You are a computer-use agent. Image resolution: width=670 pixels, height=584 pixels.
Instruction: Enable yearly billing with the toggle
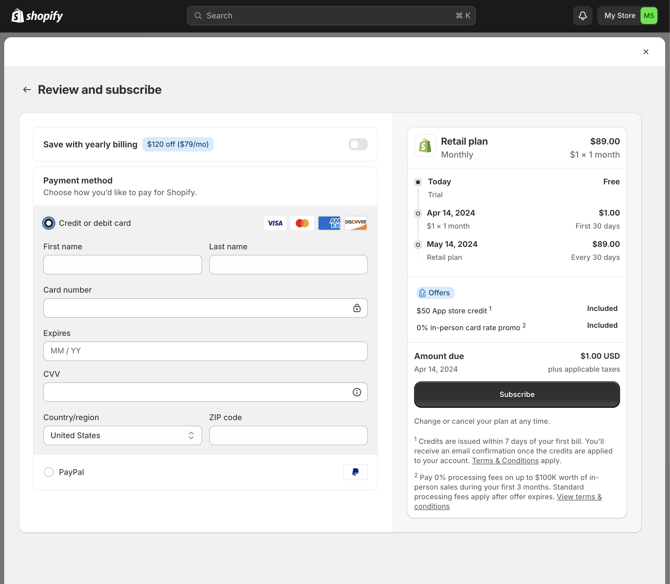coord(358,144)
